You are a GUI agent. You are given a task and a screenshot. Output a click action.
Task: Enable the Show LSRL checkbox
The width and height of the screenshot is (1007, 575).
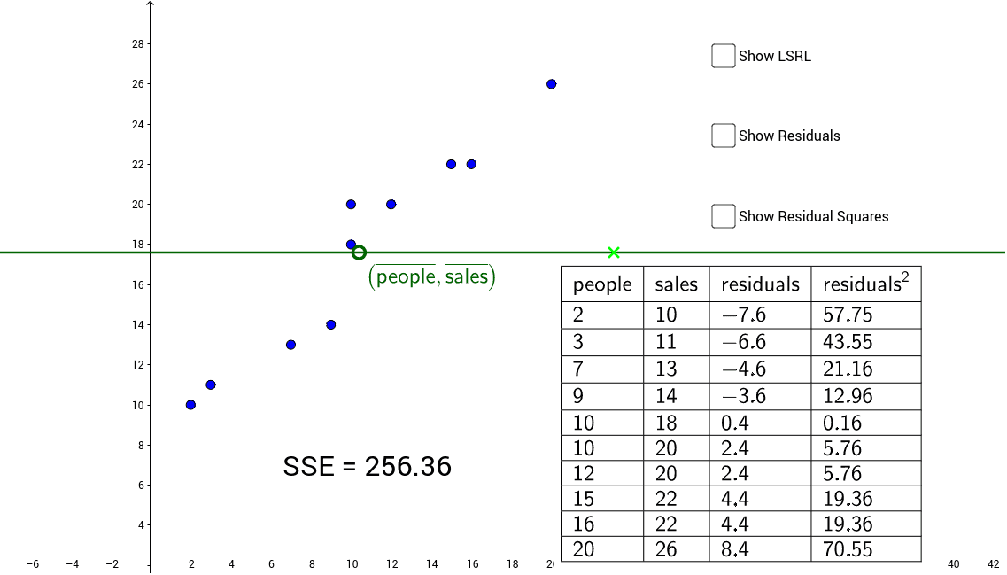tap(723, 55)
